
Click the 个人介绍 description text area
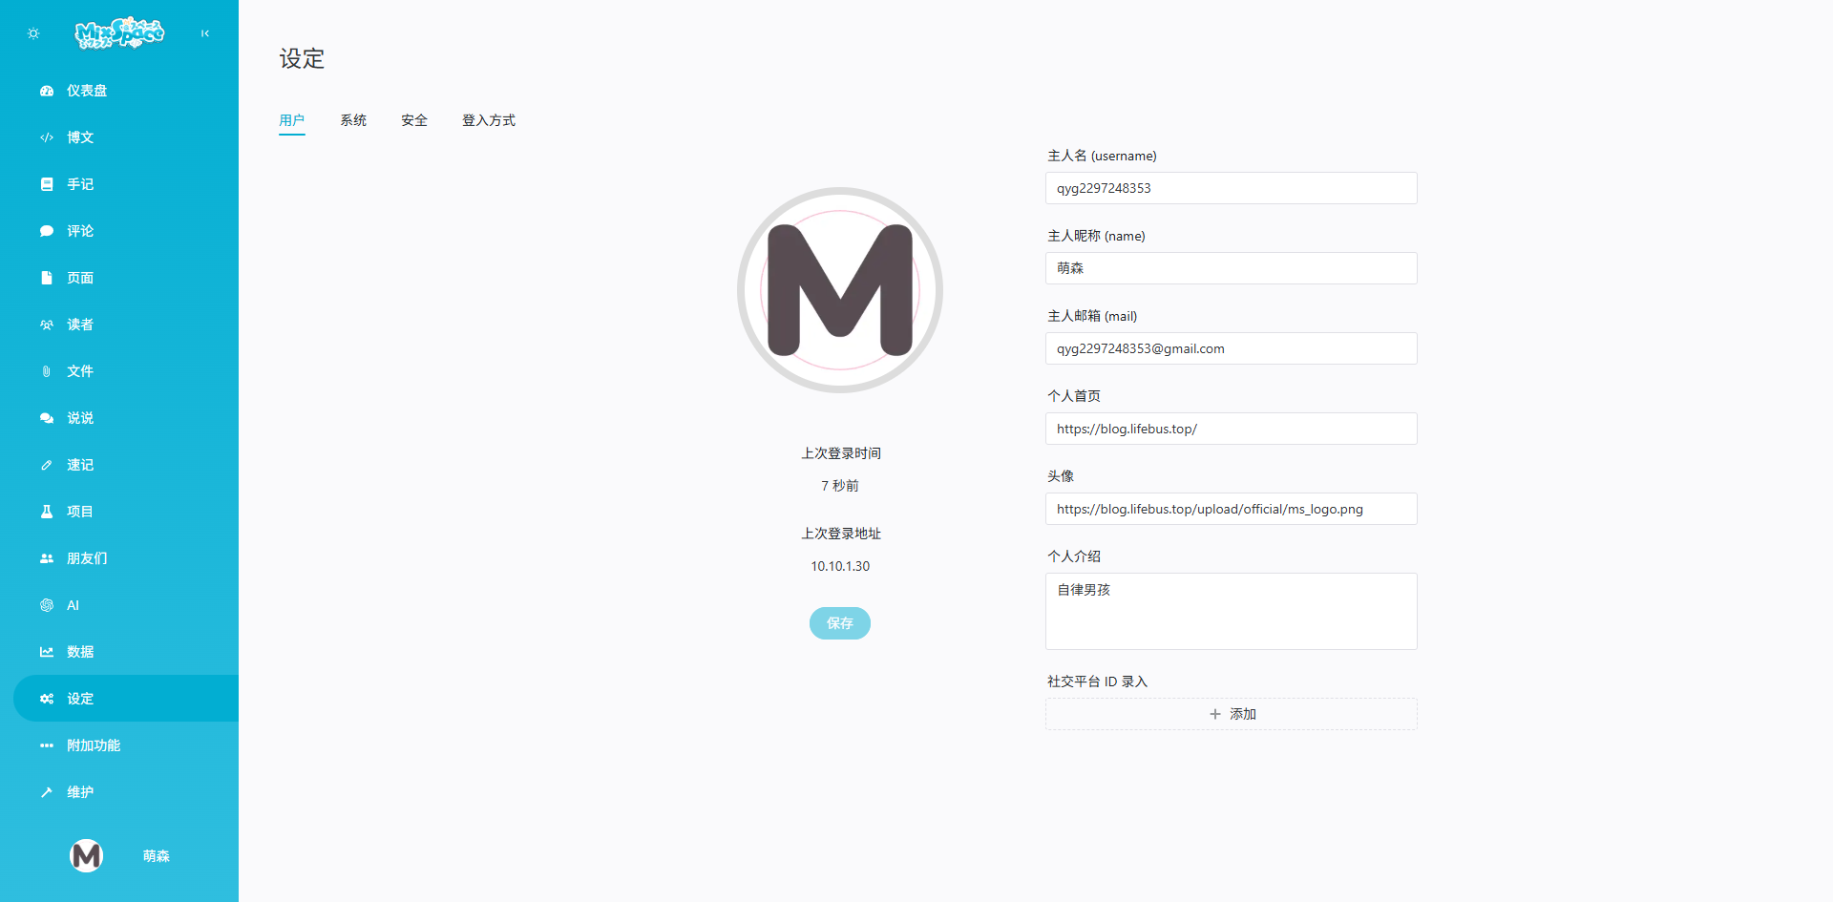1232,611
